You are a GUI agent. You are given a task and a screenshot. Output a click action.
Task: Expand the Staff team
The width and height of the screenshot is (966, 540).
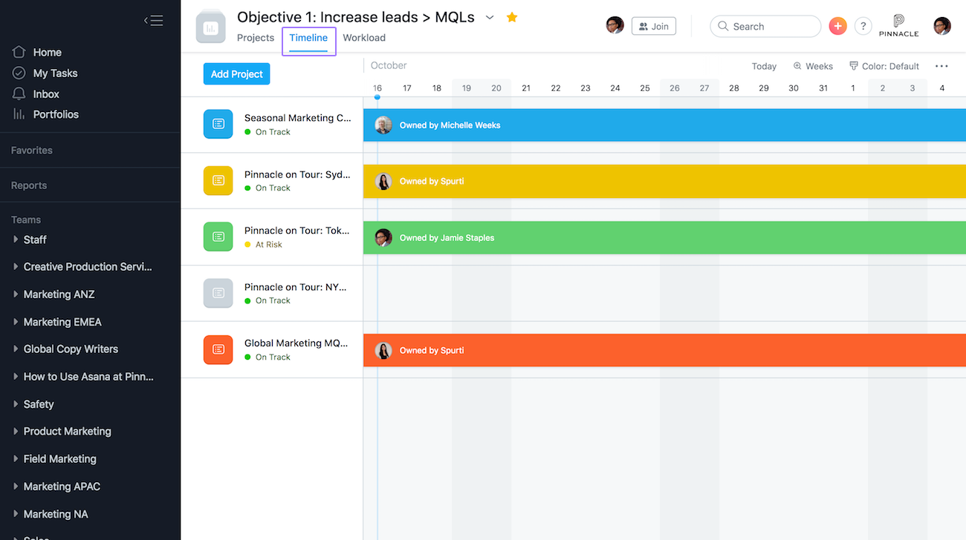[x=16, y=240]
